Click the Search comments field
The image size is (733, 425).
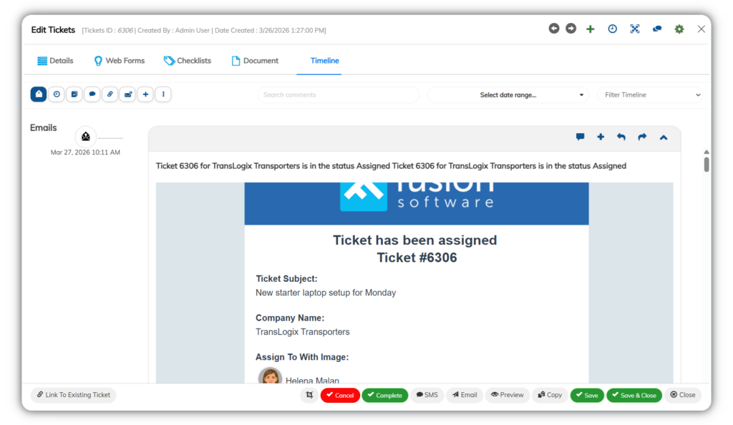(x=338, y=95)
